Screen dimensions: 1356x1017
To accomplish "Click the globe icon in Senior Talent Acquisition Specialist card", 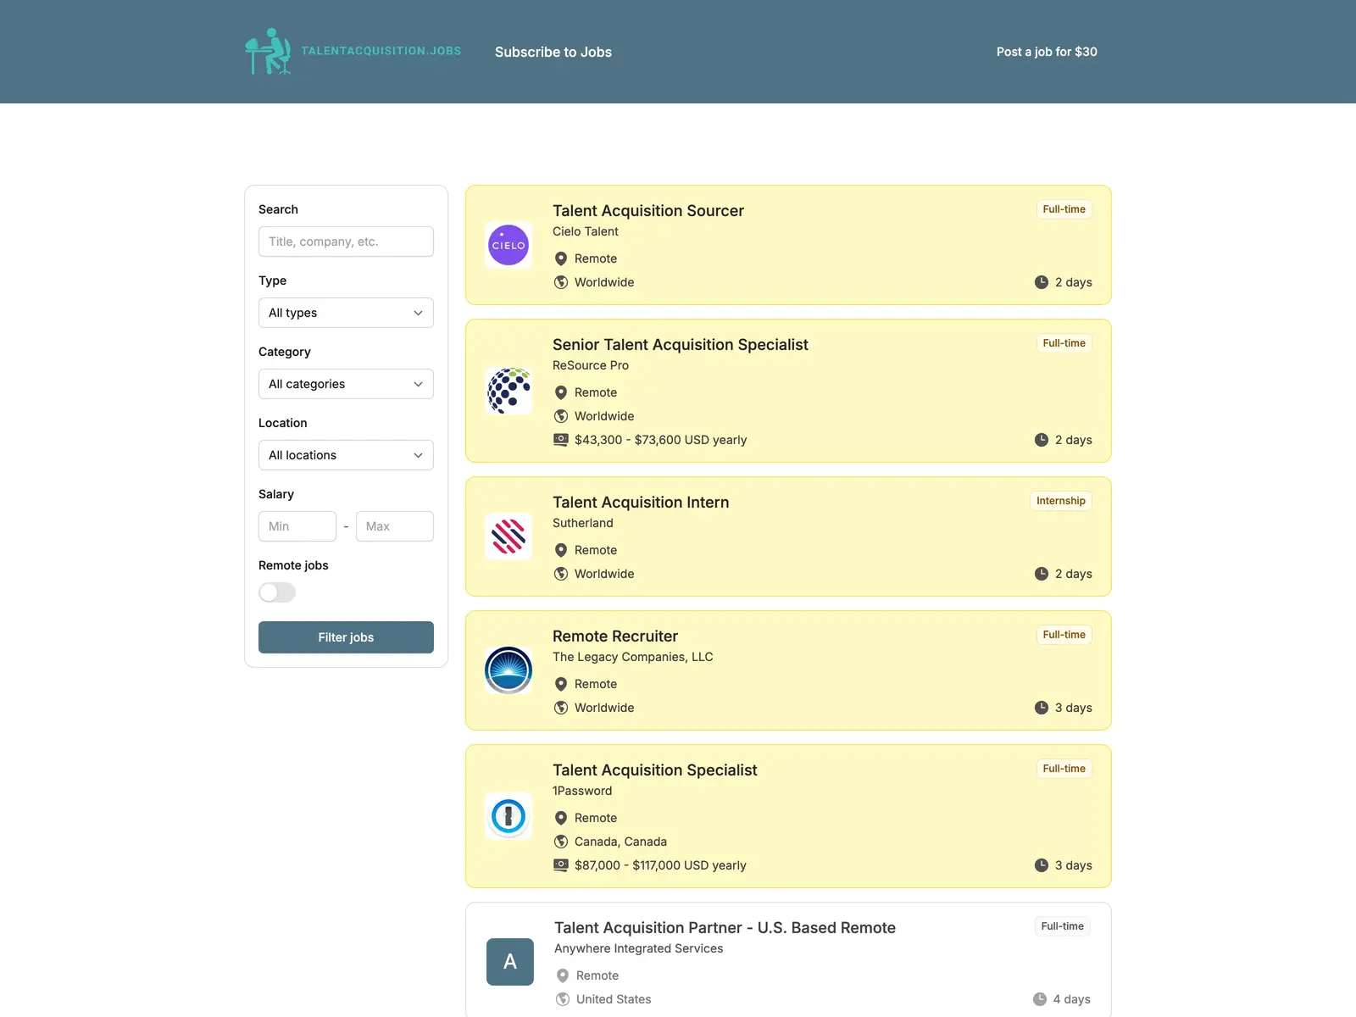I will click(x=561, y=416).
